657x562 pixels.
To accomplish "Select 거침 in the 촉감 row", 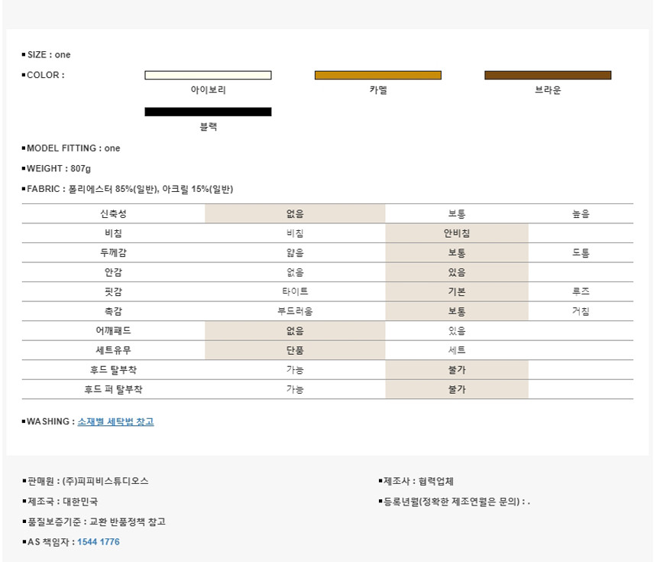I will 581,311.
